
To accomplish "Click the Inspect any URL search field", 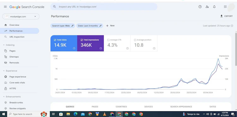I will coord(104,7).
